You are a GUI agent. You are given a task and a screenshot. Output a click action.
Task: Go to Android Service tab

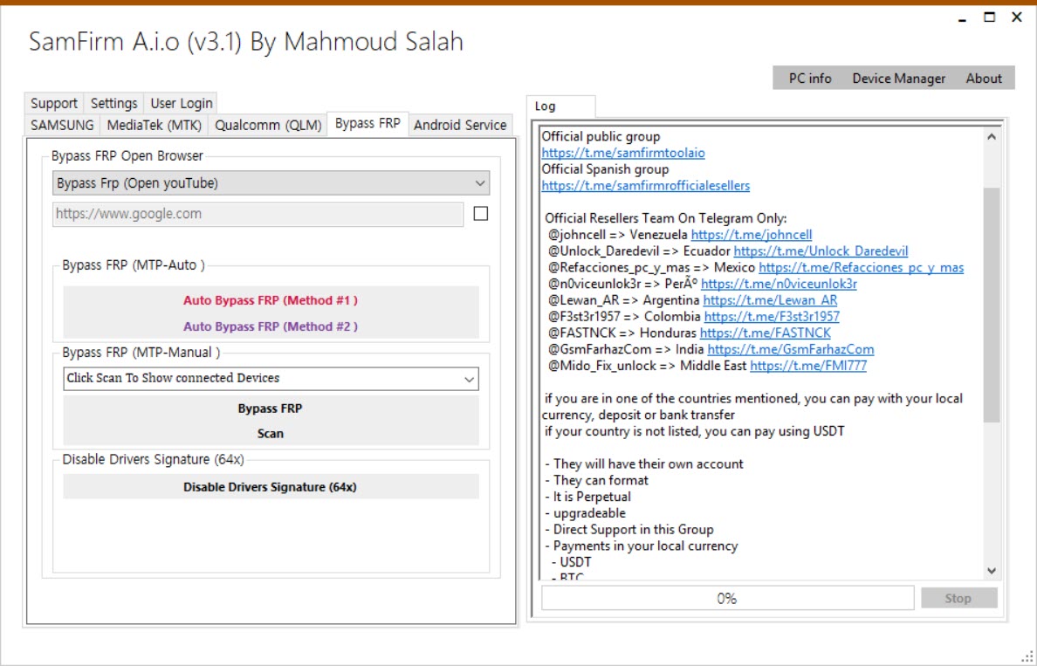tap(460, 125)
